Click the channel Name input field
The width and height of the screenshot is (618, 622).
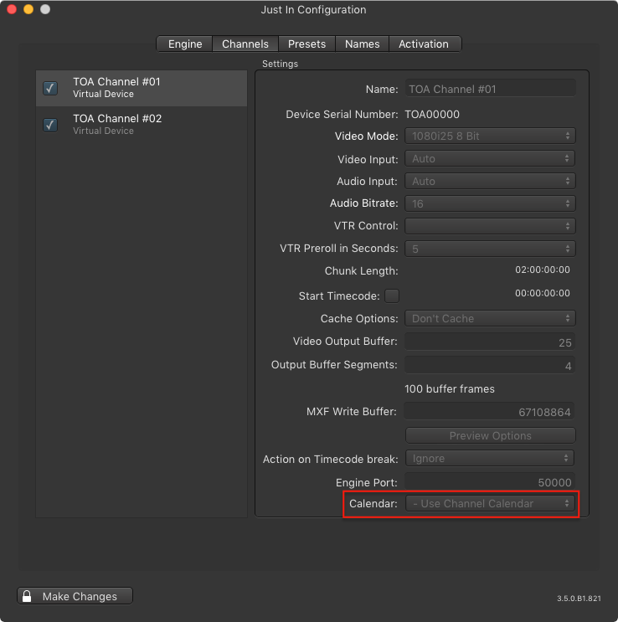click(490, 89)
